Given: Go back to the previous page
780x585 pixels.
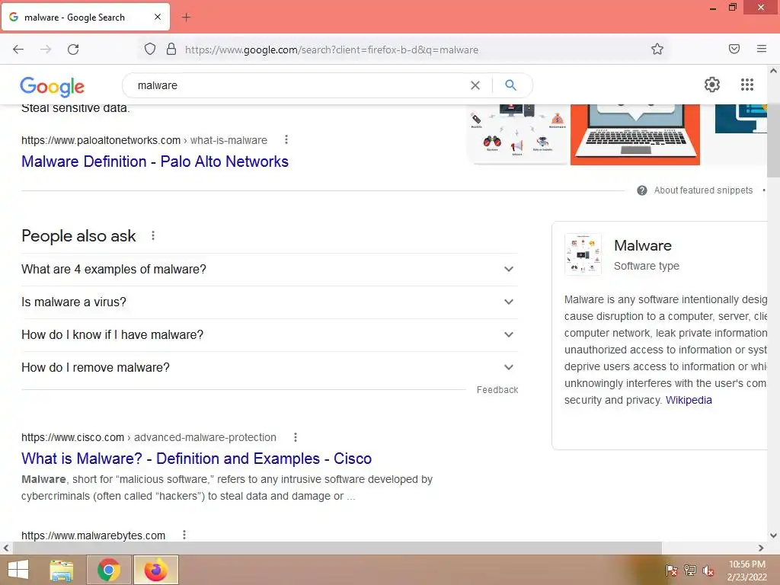Looking at the screenshot, I should tap(18, 50).
